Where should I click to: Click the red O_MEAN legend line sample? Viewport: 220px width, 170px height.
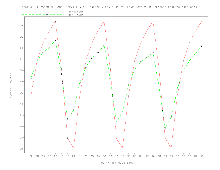tap(43, 12)
